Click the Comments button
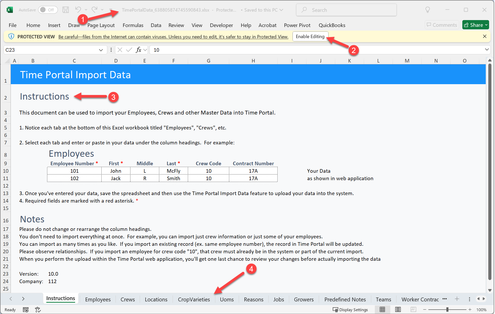Screen dimensions: 495x314 pyautogui.click(x=442, y=25)
